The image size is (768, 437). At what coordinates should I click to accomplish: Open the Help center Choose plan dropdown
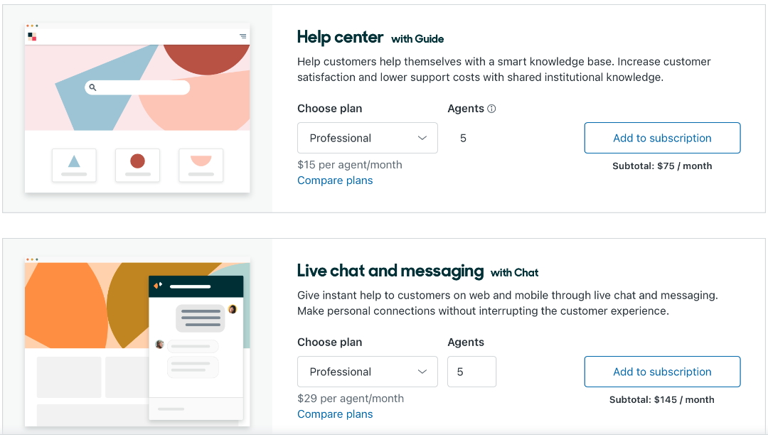pyautogui.click(x=367, y=138)
